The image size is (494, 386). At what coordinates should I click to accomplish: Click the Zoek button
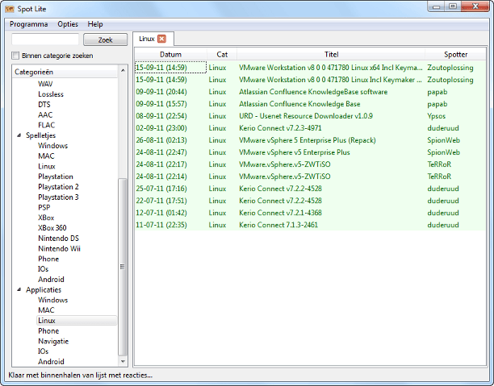[105, 40]
